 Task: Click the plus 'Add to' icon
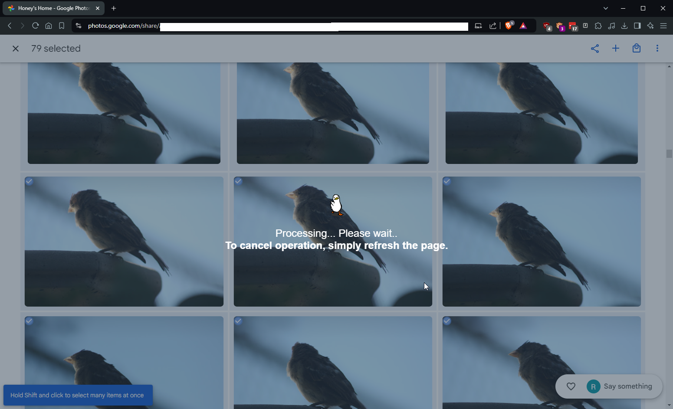616,49
